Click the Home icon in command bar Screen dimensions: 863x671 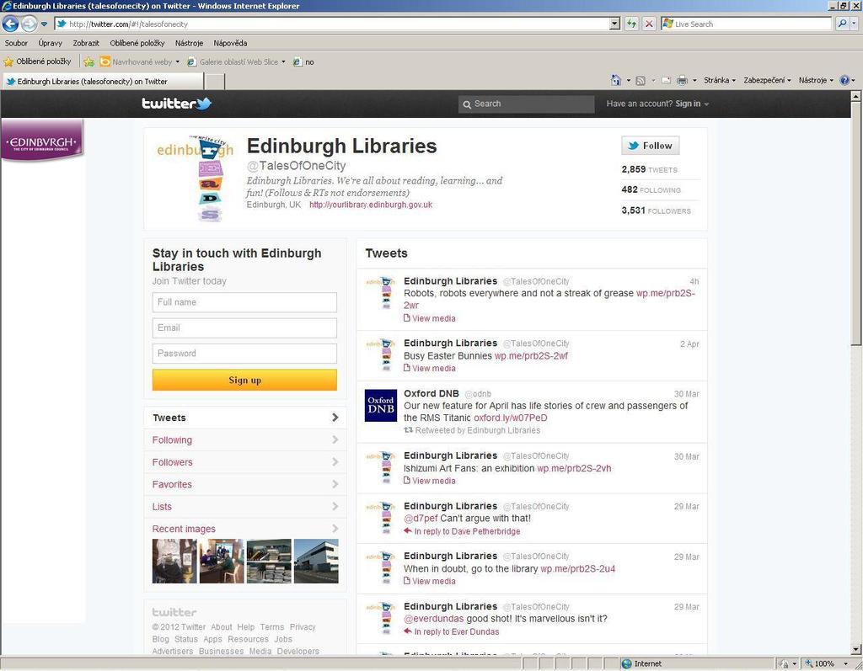(x=616, y=80)
